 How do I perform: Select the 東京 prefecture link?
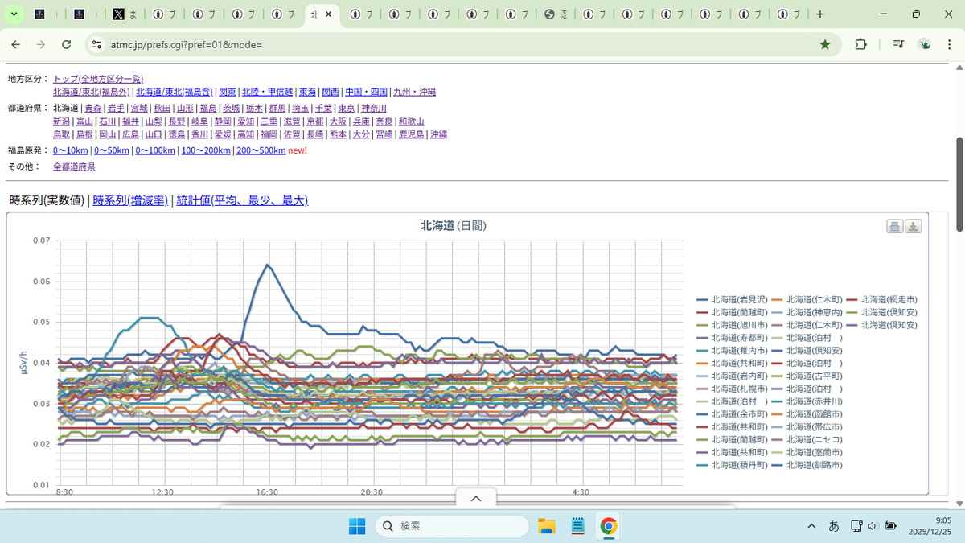pos(347,108)
